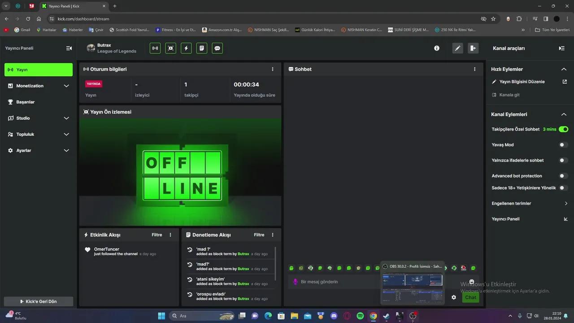Collapse the Yayıncı Paneli left sidebar icon
Screen dimensions: 574x323
69,48
